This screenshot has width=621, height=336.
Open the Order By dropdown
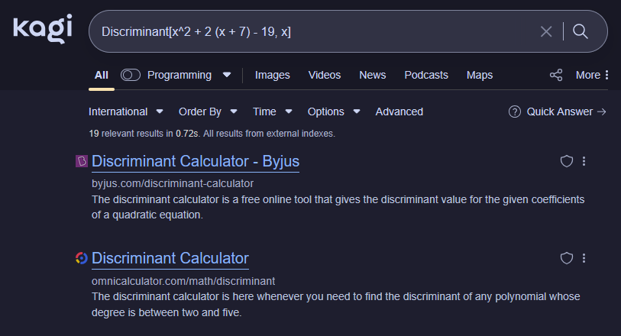pyautogui.click(x=208, y=111)
